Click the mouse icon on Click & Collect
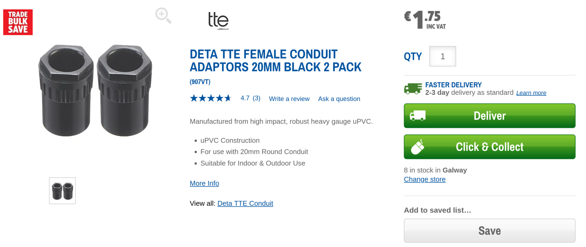586x247 pixels. 418,147
